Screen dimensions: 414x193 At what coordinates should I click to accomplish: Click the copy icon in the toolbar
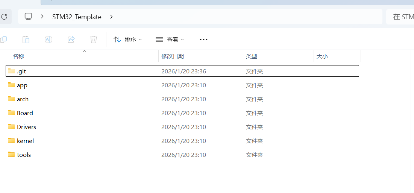click(3, 40)
